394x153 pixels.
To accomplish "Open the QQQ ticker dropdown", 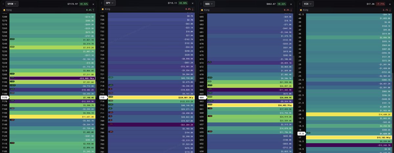I will point(209,4).
